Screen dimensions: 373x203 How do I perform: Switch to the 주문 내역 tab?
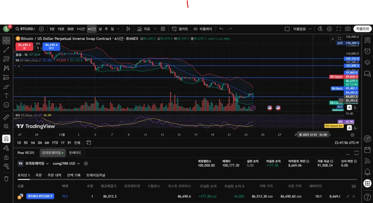pos(54,175)
